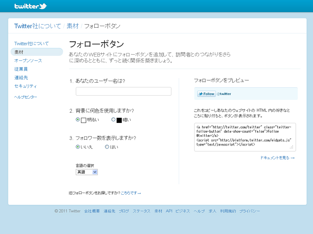The image size is (313, 234).
Task: Click inside the HTML code text area
Action: point(245,137)
